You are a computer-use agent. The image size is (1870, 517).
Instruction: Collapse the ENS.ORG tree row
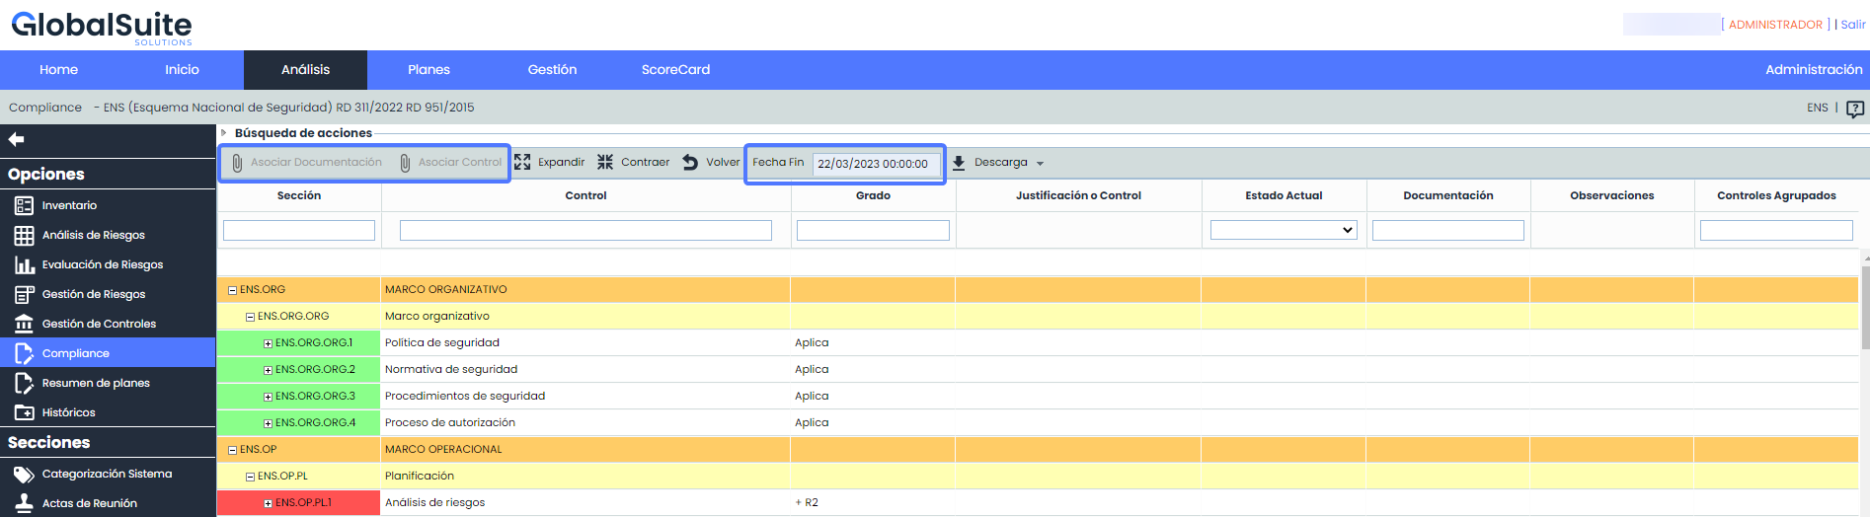pyautogui.click(x=233, y=290)
